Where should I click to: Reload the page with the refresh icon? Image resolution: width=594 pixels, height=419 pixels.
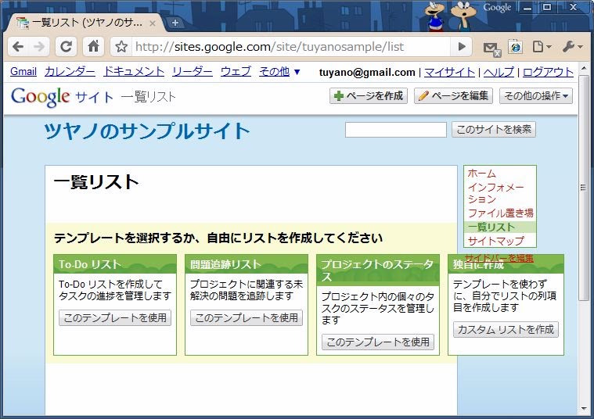(67, 47)
